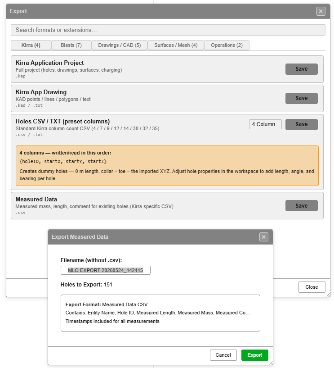Click the Export dialog resize corner handle
This screenshot has height=368, width=334.
pos(328,295)
